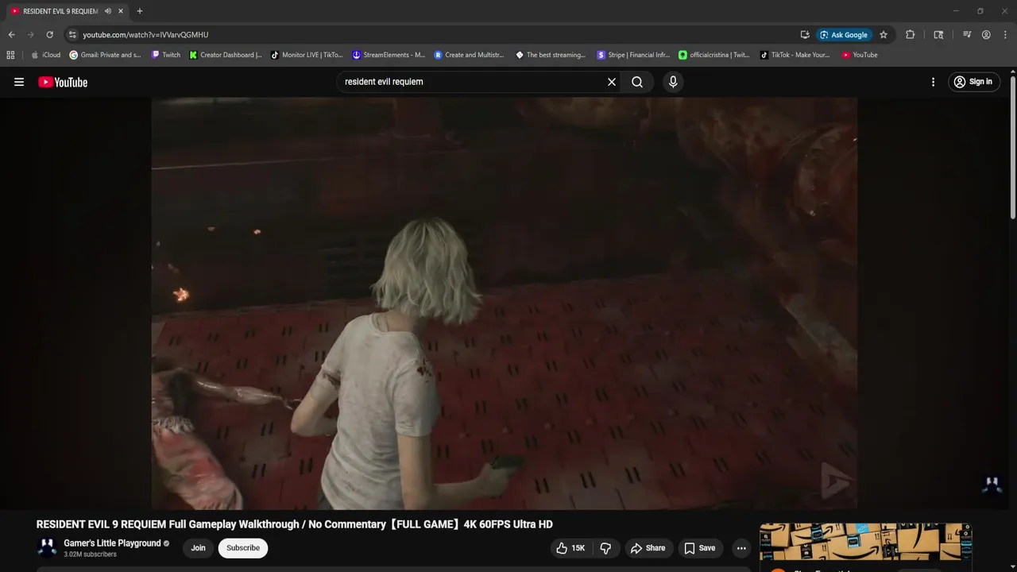Open Gmail bookmark
Viewport: 1017px width, 572px height.
point(106,55)
